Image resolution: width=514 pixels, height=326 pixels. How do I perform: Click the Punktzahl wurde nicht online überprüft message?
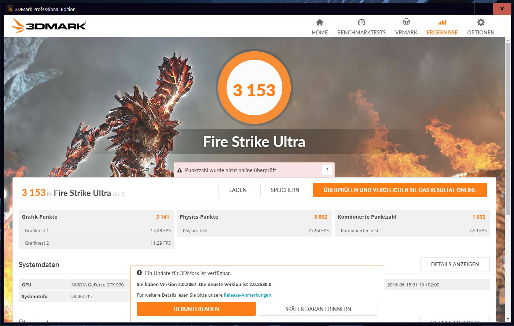pyautogui.click(x=231, y=170)
